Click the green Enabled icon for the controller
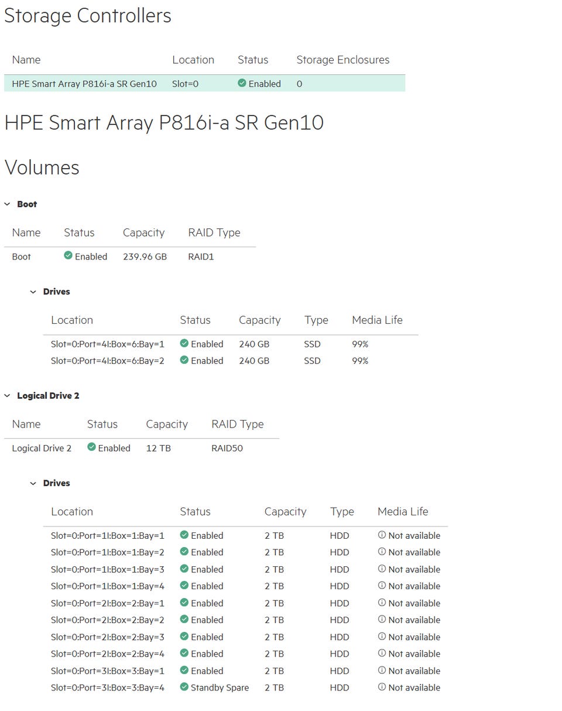This screenshot has width=562, height=711. [242, 83]
